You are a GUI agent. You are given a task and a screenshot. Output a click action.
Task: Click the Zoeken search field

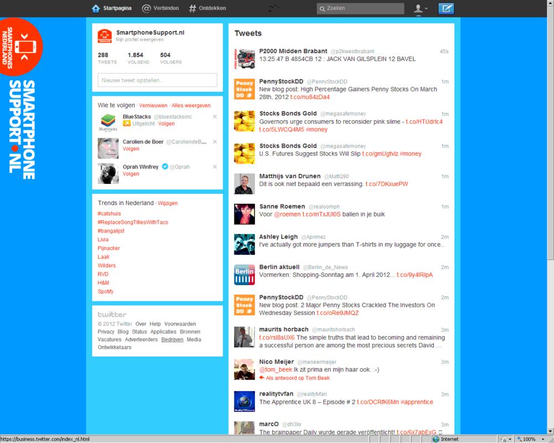point(361,8)
